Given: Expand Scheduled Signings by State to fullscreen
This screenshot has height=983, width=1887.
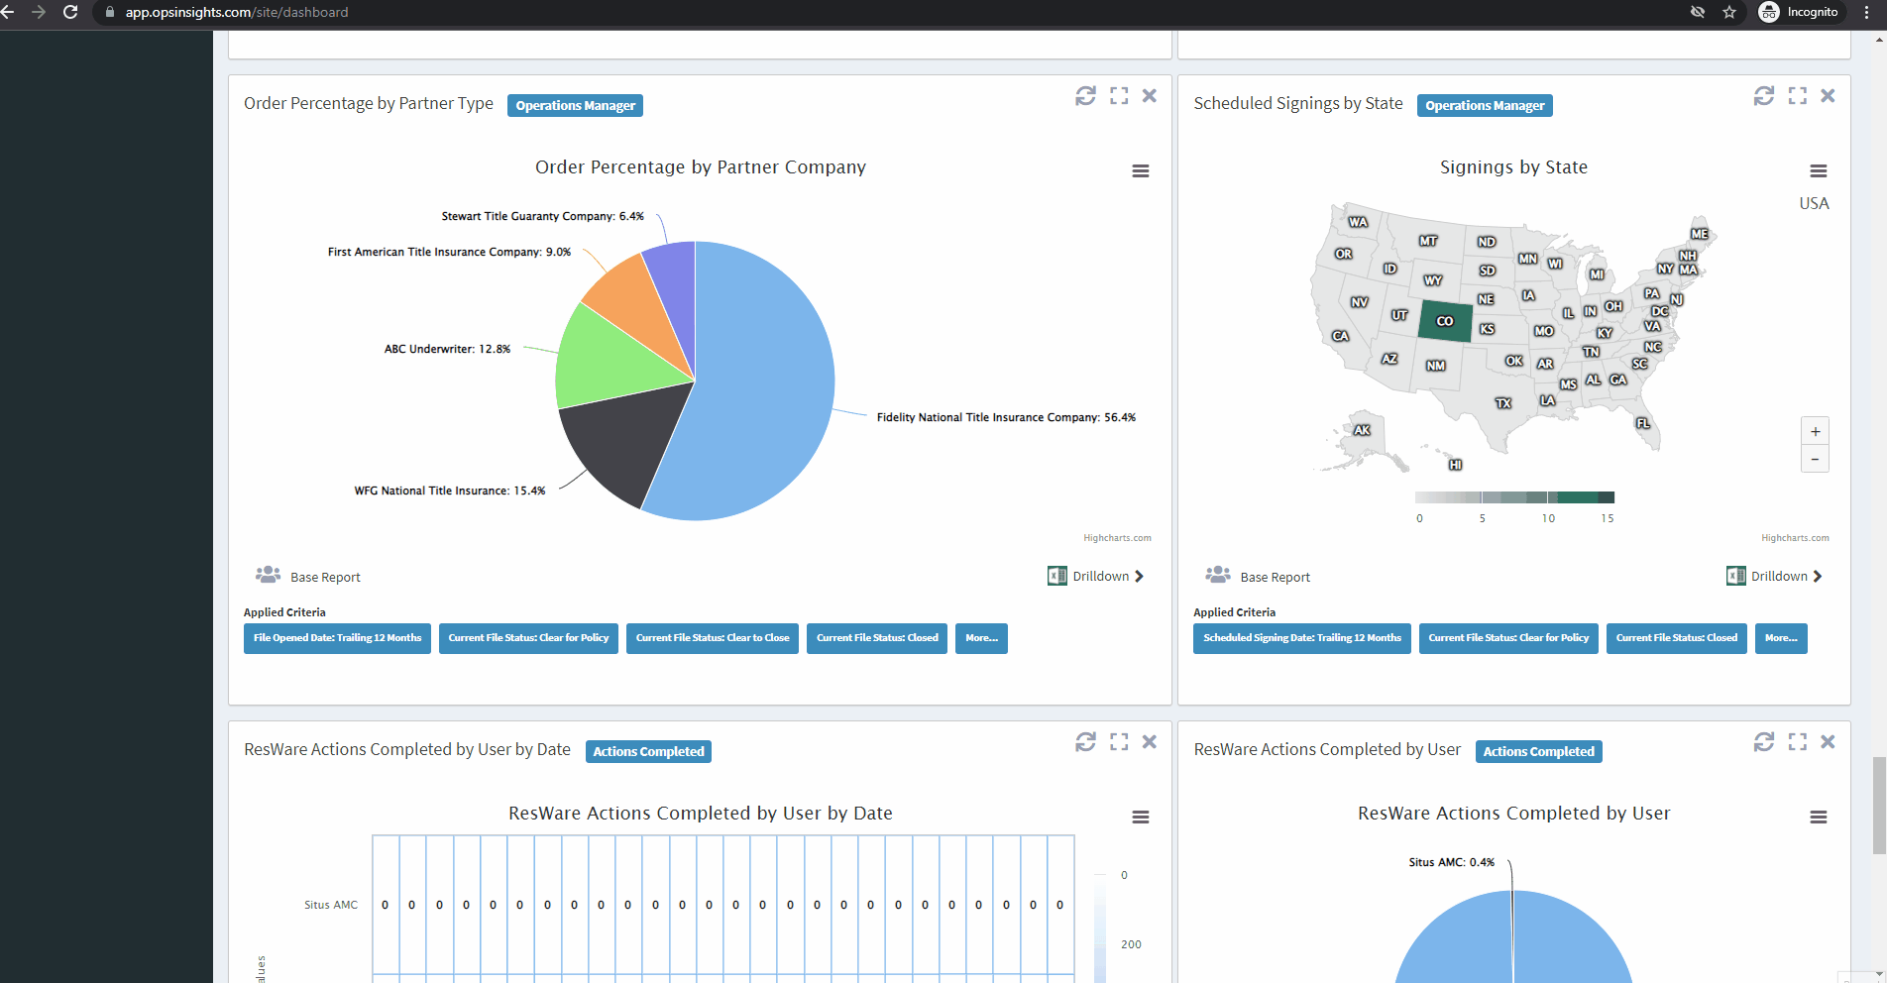Looking at the screenshot, I should point(1797,96).
